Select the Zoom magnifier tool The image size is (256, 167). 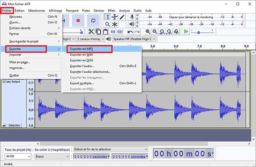coord(108,24)
